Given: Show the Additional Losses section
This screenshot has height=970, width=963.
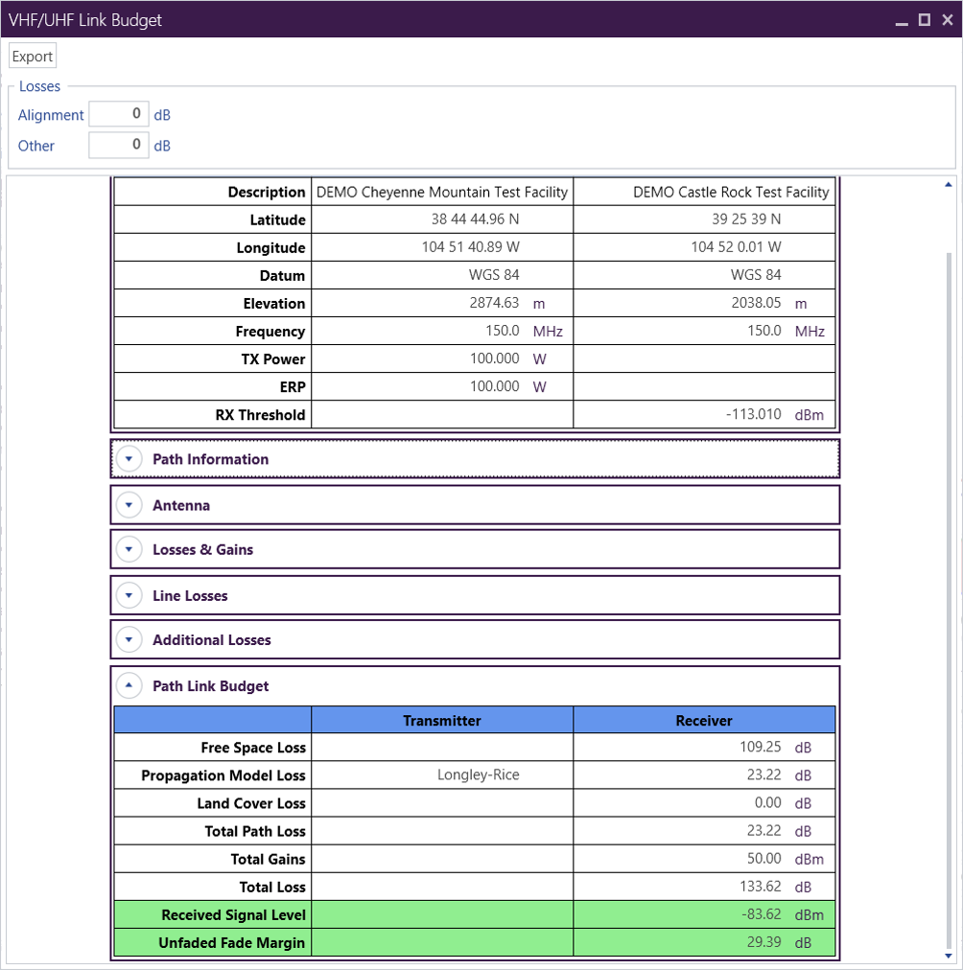Looking at the screenshot, I should coord(129,640).
